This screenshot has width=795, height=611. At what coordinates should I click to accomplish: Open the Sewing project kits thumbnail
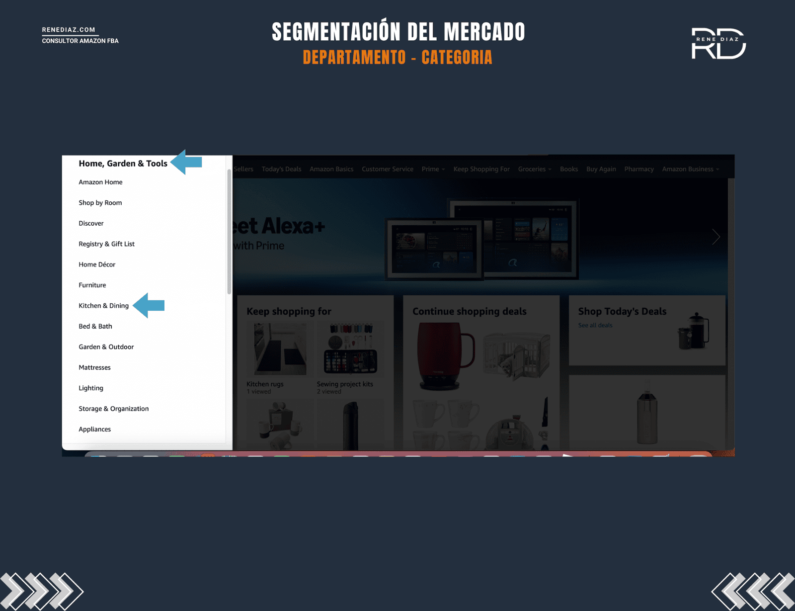pyautogui.click(x=350, y=349)
